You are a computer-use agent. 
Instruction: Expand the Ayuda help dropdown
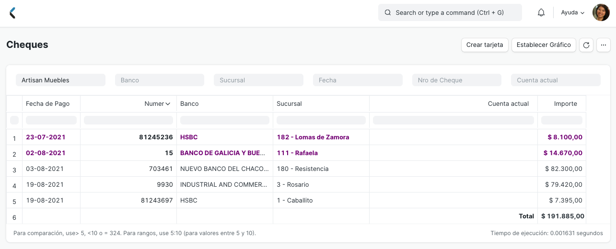click(573, 13)
